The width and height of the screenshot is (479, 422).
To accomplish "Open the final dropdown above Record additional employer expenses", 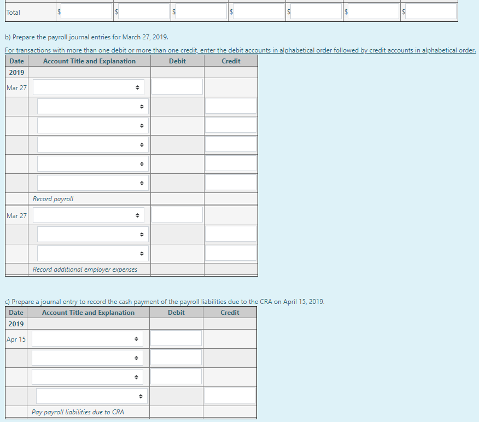I will pyautogui.click(x=93, y=253).
